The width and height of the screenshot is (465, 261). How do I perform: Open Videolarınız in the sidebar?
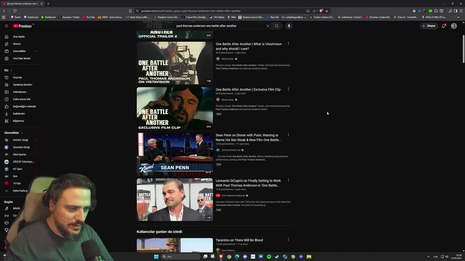tap(20, 92)
